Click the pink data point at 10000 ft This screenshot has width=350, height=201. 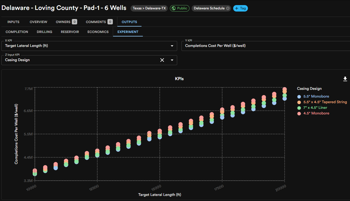pyautogui.click(x=35, y=171)
